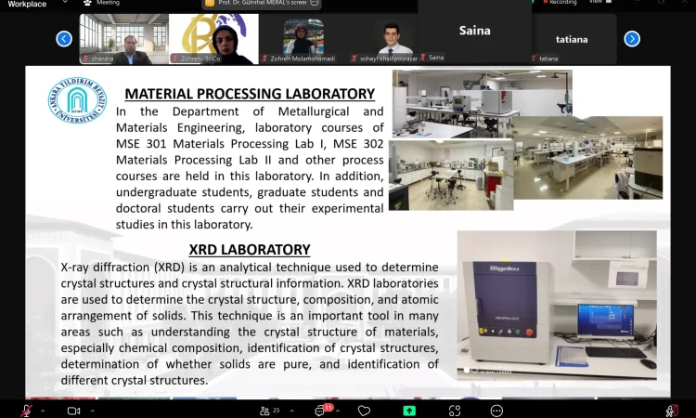The height and width of the screenshot is (418, 696).
Task: Click the Workplace logo text
Action: point(27,4)
